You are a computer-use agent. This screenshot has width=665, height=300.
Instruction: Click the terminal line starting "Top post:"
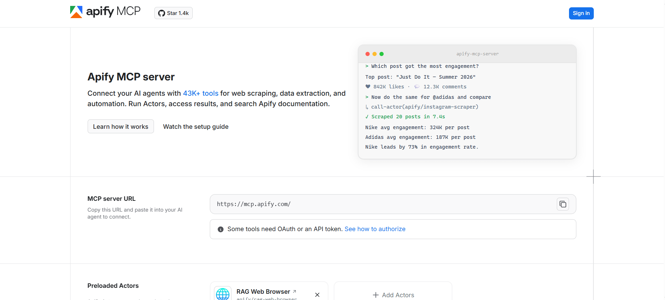coord(420,77)
